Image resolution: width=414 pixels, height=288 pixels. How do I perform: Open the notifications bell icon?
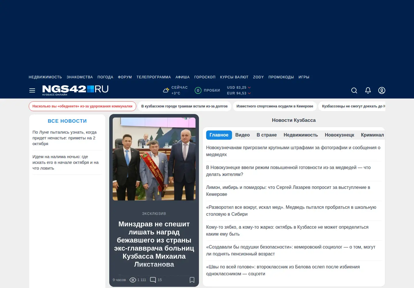coord(368,90)
